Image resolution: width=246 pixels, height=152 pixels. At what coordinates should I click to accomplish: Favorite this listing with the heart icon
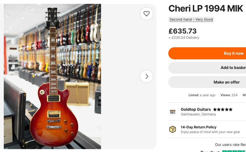[147, 13]
